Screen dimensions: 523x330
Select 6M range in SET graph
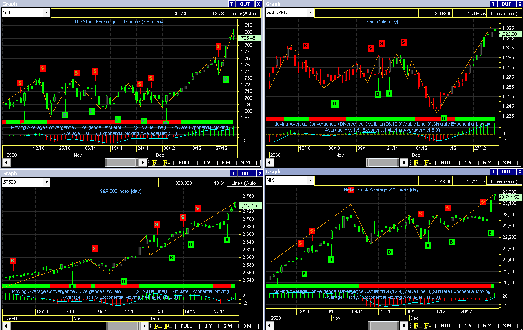[x=226, y=163]
